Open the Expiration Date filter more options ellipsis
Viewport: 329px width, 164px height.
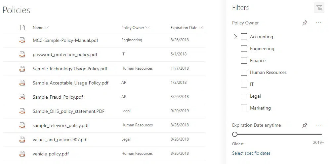pyautogui.click(x=318, y=125)
